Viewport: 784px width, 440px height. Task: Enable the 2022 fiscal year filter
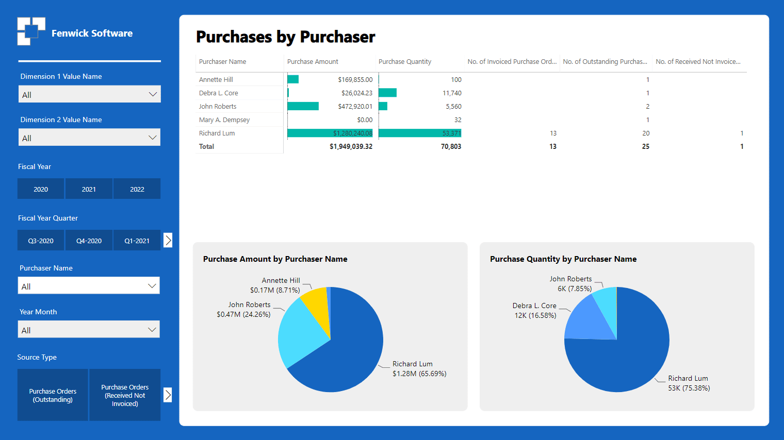137,189
